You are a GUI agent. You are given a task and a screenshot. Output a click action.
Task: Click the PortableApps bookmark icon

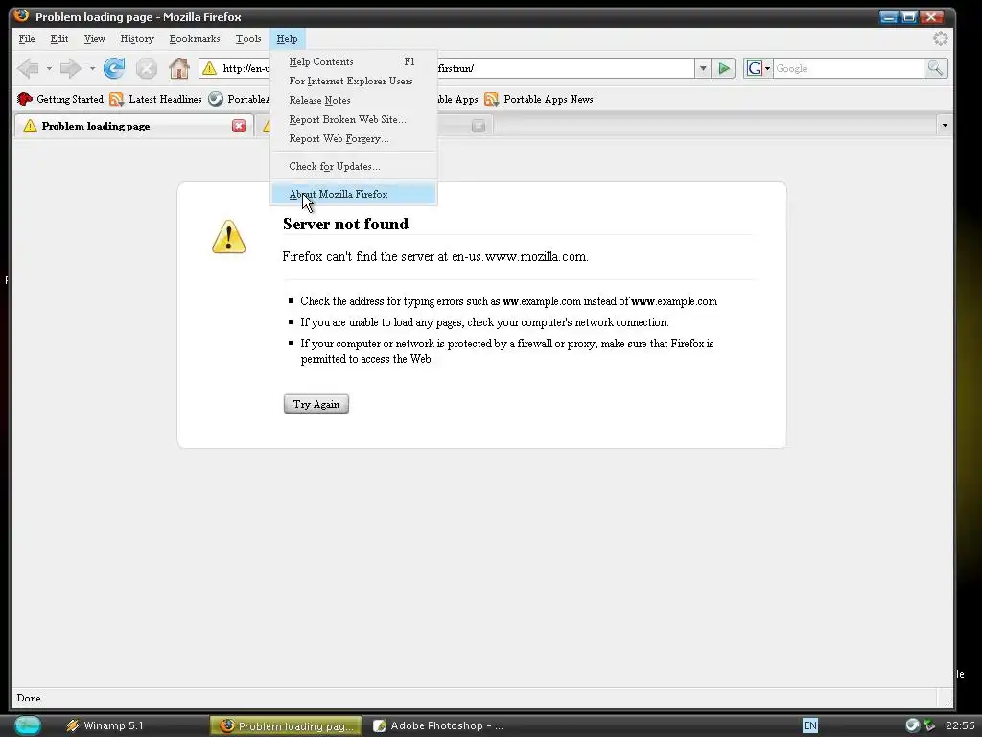click(216, 99)
